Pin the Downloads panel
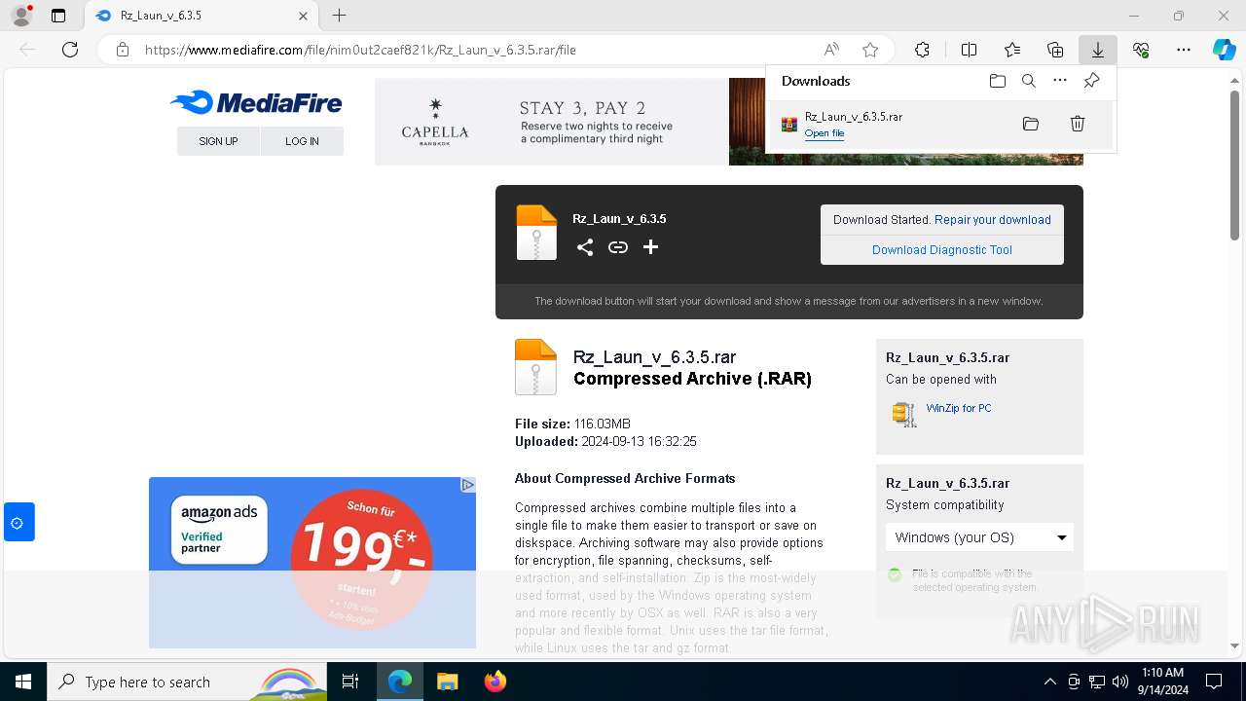The image size is (1246, 701). 1091,81
